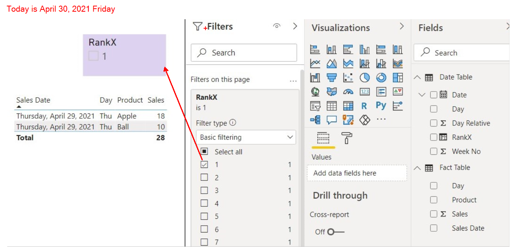Screen dimensions: 511x252
Task: Pick the 100% stacked column chart
Action: 398,49
